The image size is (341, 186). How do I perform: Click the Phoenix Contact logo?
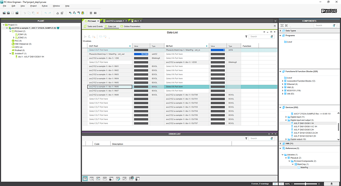(x=329, y=11)
